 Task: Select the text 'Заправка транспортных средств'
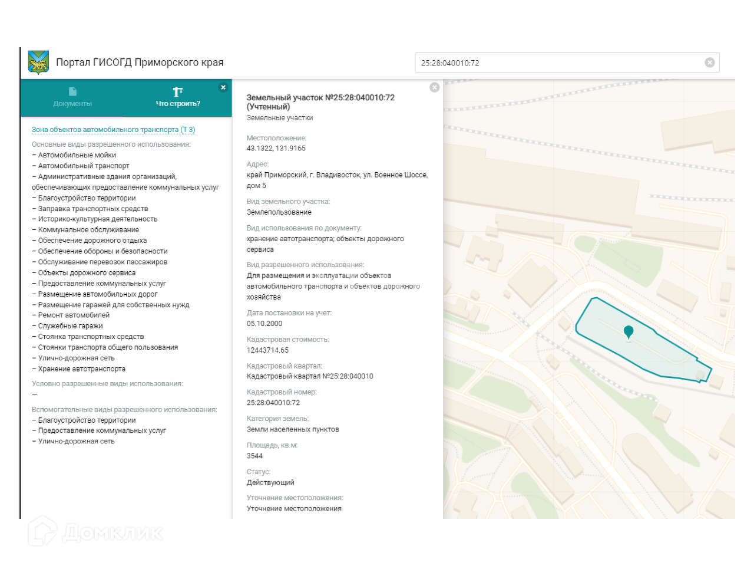point(93,209)
